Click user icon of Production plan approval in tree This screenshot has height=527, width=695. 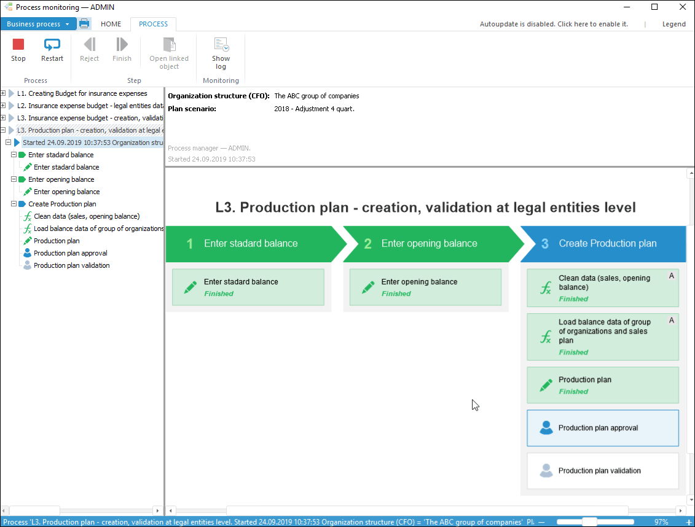point(28,253)
